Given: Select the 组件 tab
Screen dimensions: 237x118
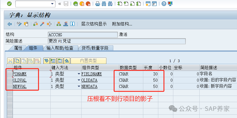Looking at the screenshot, I should point(33,48).
